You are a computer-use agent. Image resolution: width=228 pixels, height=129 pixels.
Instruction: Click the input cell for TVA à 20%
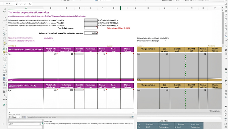(91, 20)
